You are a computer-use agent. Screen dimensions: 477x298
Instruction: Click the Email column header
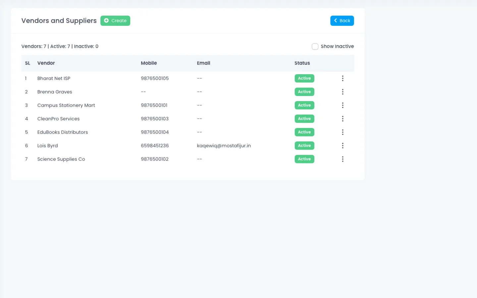tap(203, 63)
